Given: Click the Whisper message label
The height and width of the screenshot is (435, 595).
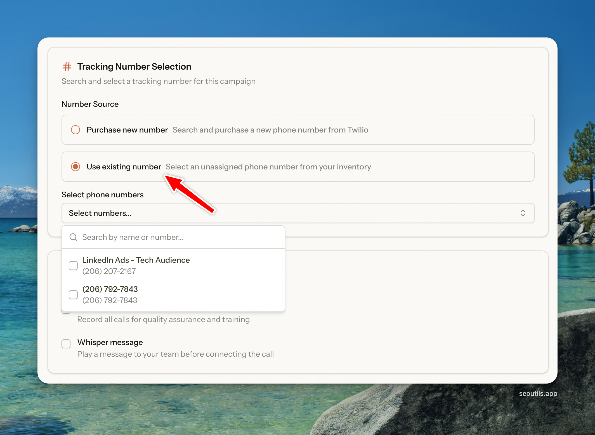Looking at the screenshot, I should coord(110,342).
